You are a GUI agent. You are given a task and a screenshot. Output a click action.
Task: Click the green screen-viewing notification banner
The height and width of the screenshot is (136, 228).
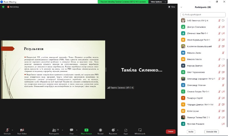tap(123, 2)
